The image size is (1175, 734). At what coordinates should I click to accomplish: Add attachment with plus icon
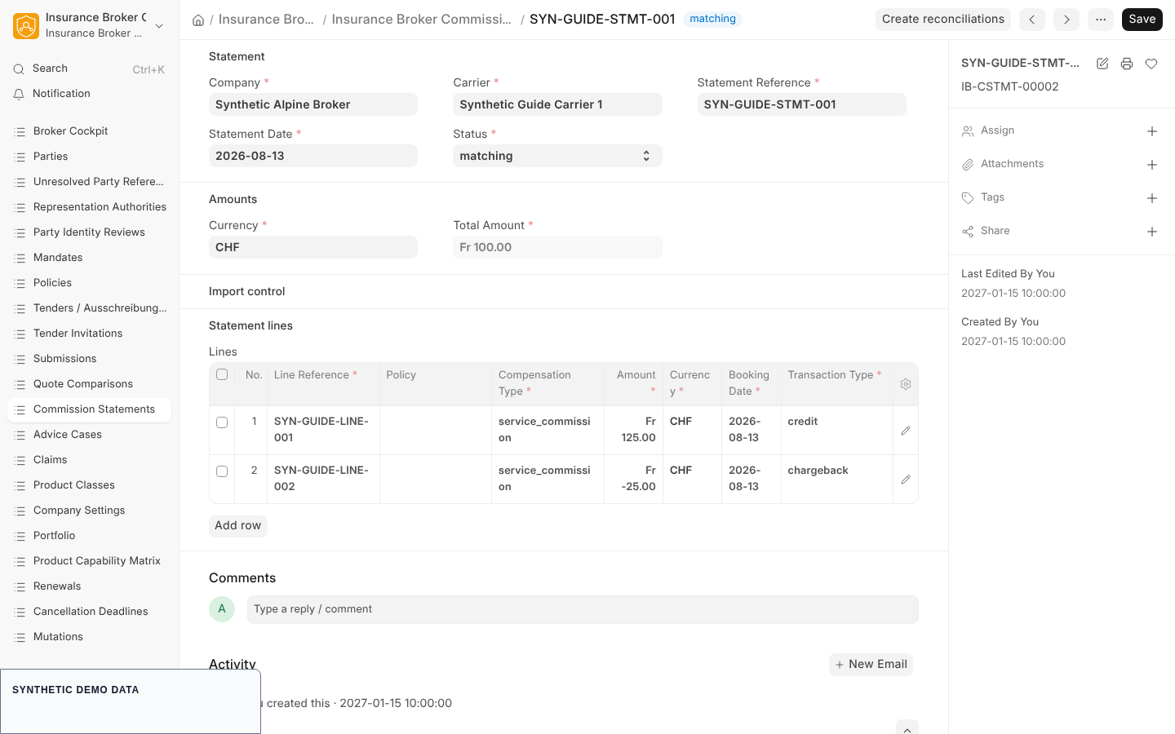point(1152,165)
